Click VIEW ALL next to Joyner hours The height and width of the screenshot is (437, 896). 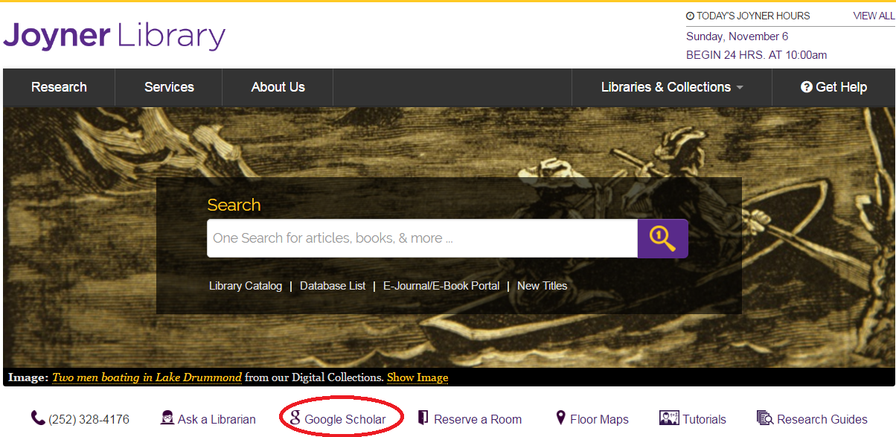[872, 15]
